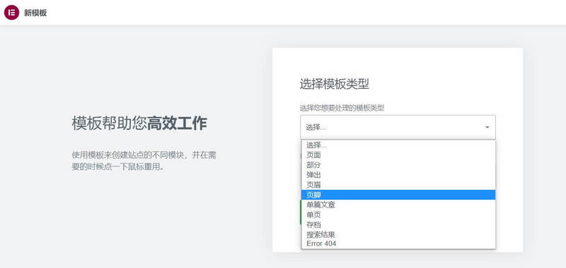Image resolution: width=566 pixels, height=268 pixels.
Task: Click the Elementor logo icon
Action: pyautogui.click(x=11, y=13)
